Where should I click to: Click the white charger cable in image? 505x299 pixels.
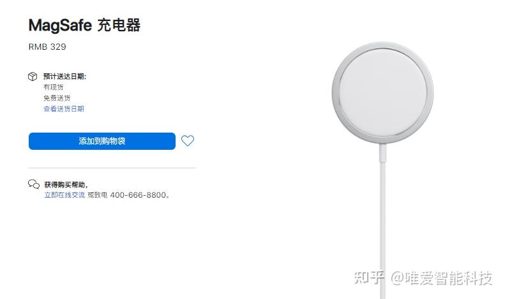pyautogui.click(x=382, y=222)
